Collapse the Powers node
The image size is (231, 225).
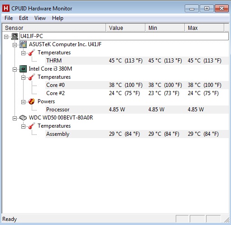click(23, 102)
